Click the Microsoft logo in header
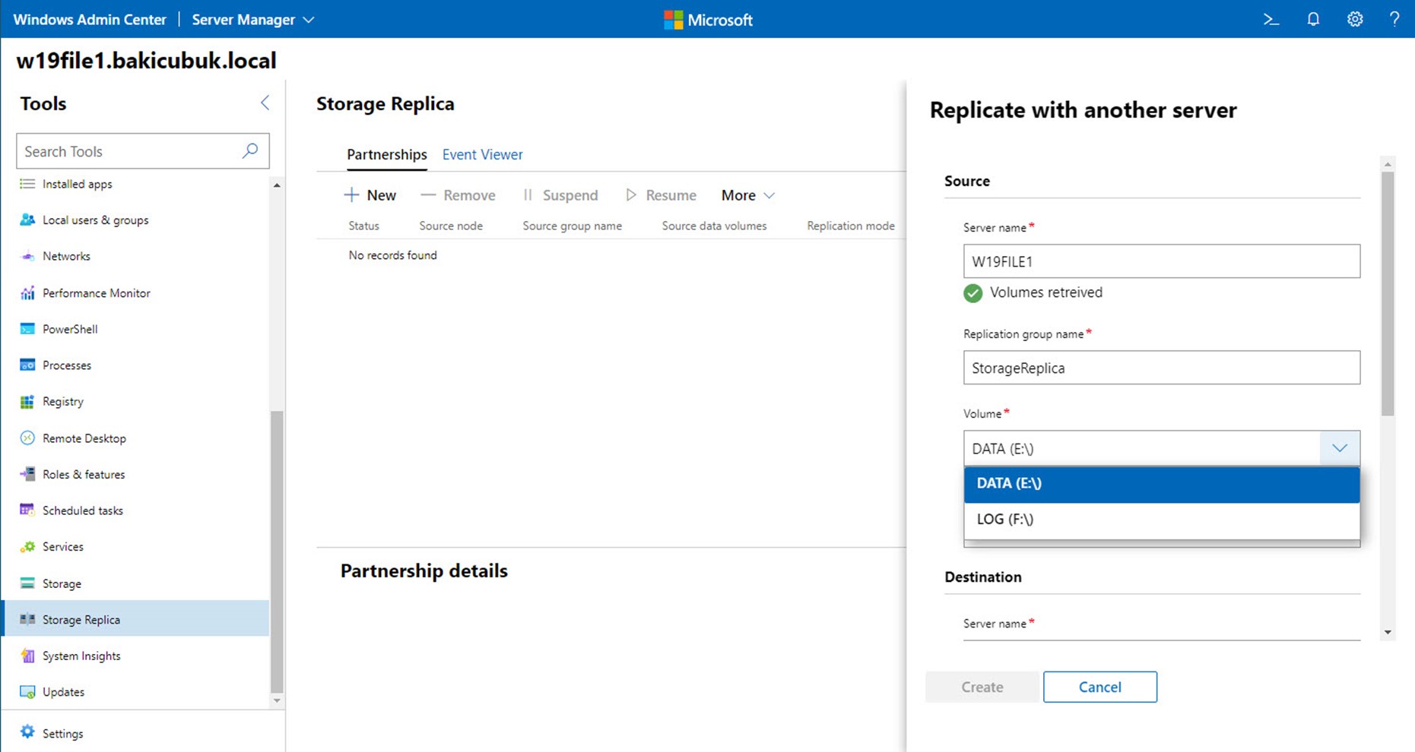Image resolution: width=1415 pixels, height=752 pixels. (708, 20)
